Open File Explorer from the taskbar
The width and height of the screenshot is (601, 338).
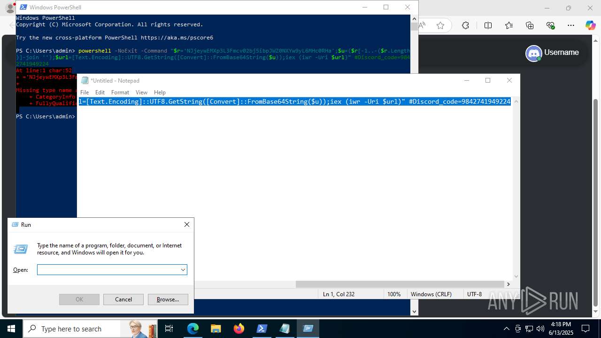tap(216, 329)
